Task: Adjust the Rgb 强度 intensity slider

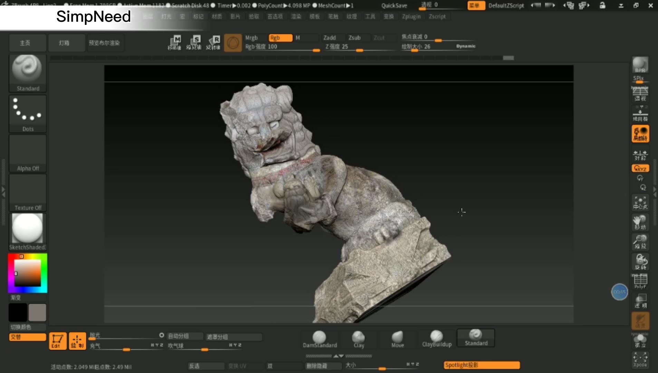Action: pyautogui.click(x=282, y=47)
